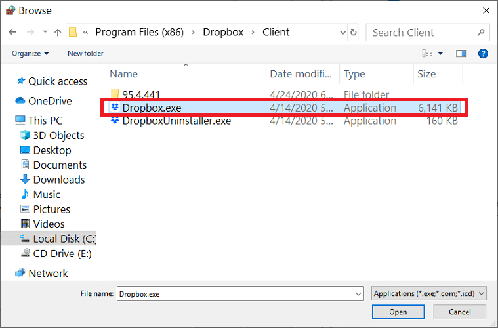Select the Downloads folder in sidebar
498x328 pixels.
59,180
